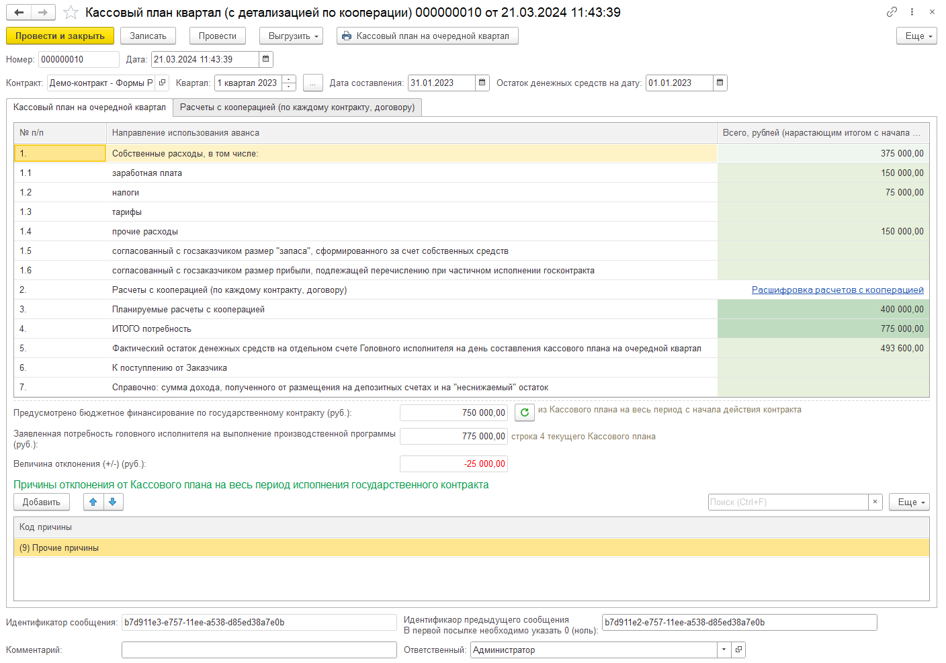Open Расшифровка расчетов с кооперацией link
946x663 pixels.
click(x=837, y=290)
